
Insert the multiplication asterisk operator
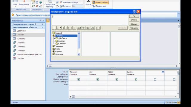(x=60, y=28)
